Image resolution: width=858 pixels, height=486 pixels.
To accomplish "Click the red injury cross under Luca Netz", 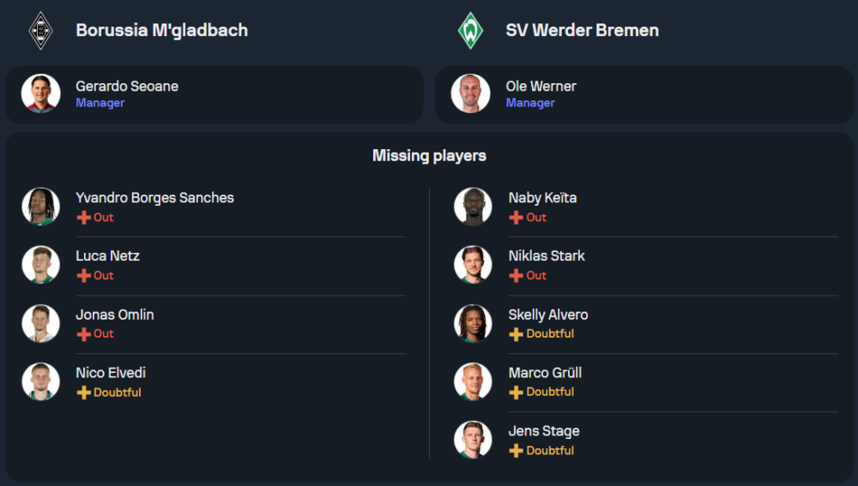I will click(83, 276).
